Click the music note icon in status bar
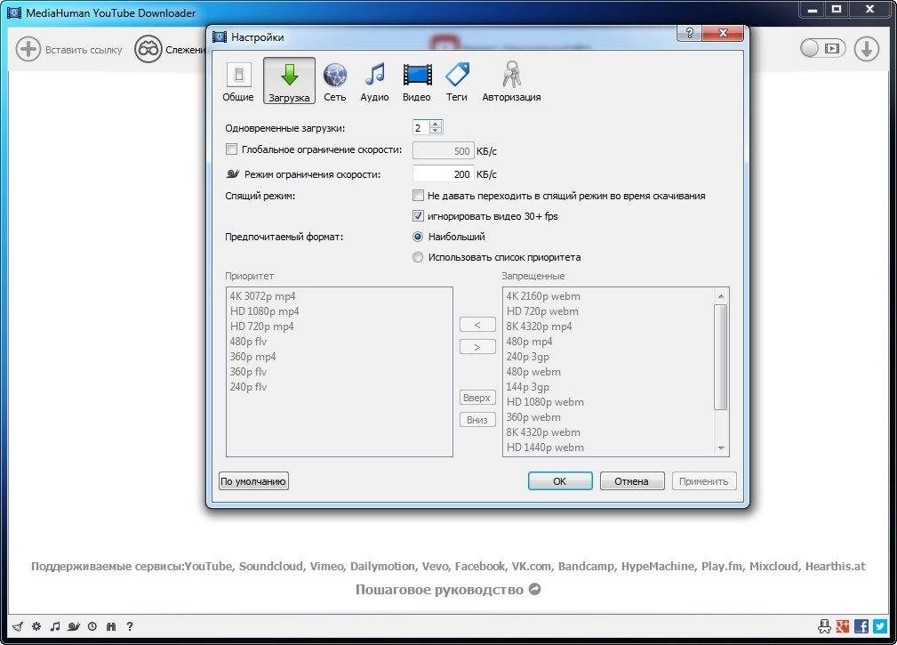This screenshot has height=645, width=897. coord(55,626)
